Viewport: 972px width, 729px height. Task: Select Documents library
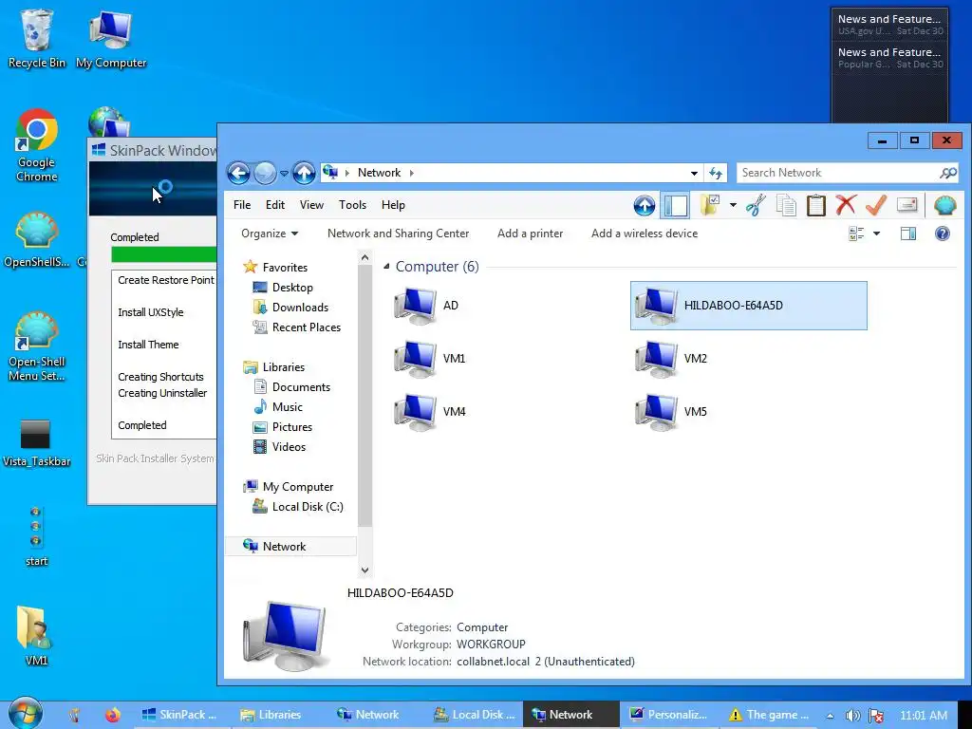(301, 387)
